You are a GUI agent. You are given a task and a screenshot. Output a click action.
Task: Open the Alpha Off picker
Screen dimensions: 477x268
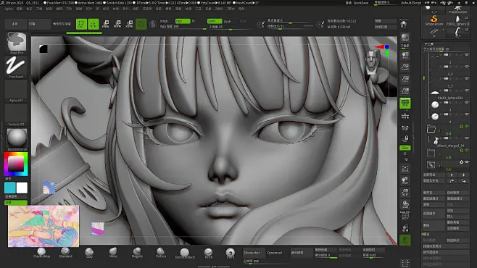16,91
